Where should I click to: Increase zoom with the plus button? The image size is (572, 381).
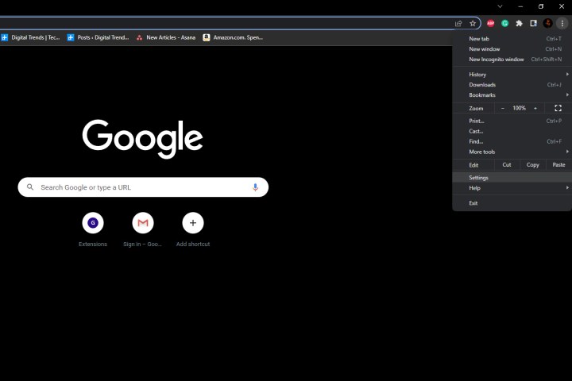(535, 108)
